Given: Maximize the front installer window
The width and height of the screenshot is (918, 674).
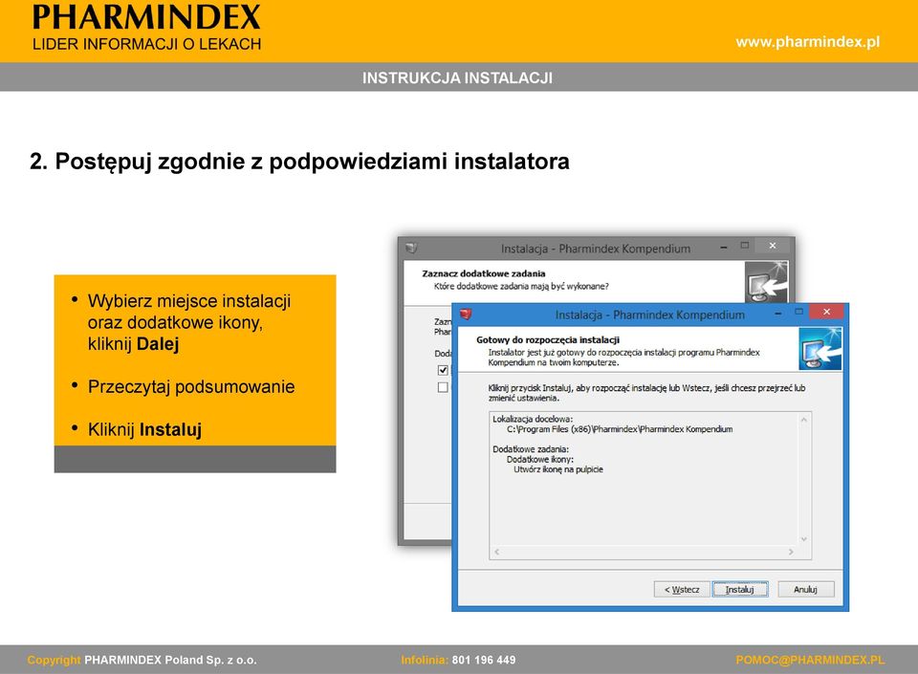Looking at the screenshot, I should coord(798,312).
